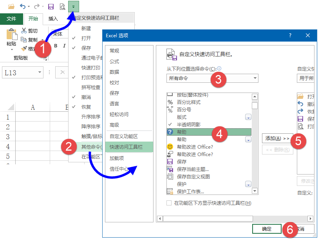The width and height of the screenshot is (318, 240).
Task: Open the Undo history dropdown arrow
Action: (x=29, y=7)
